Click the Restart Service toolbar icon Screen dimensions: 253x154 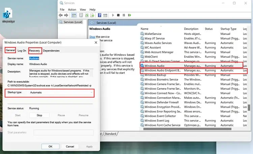pyautogui.click(x=130, y=15)
